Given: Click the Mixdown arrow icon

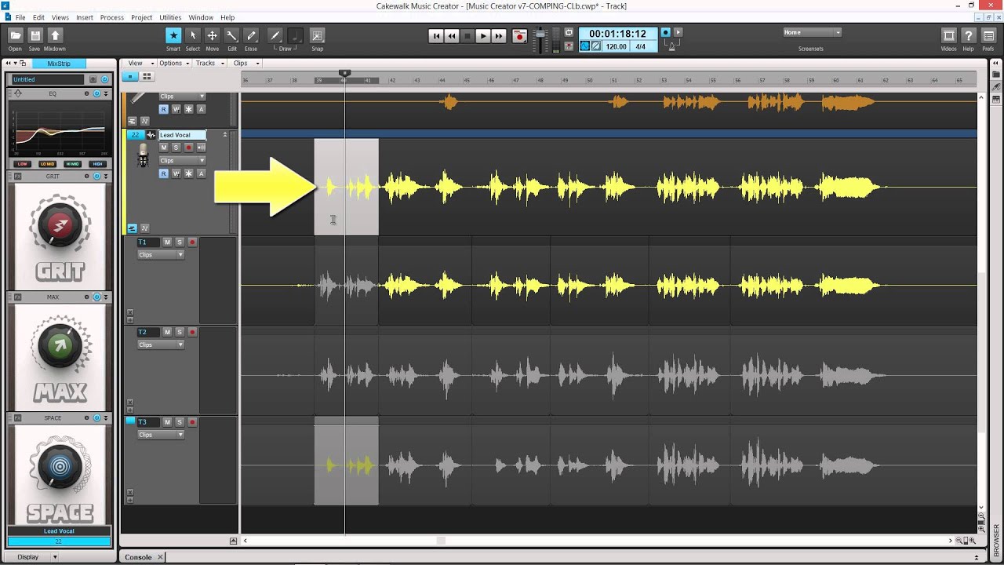Looking at the screenshot, I should tap(55, 35).
